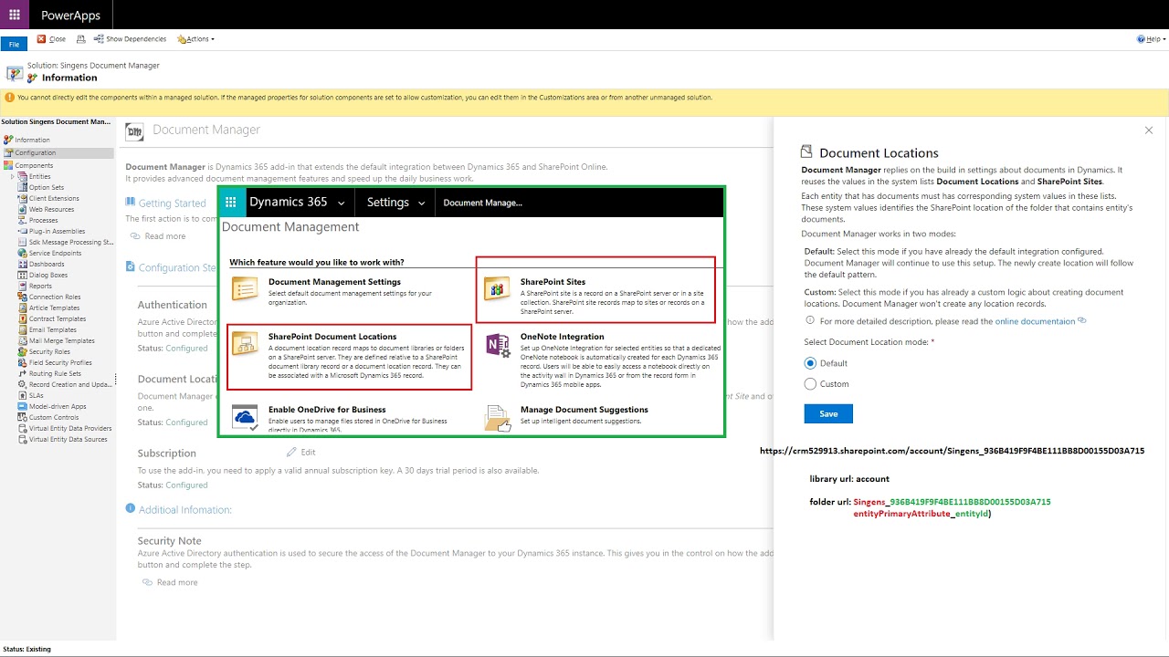
Task: Click Configured status under Subscription
Action: point(186,485)
